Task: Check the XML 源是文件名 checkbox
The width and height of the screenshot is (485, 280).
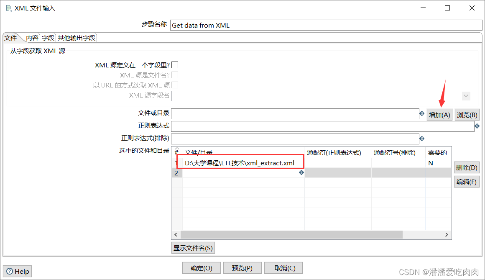Action: [175, 74]
